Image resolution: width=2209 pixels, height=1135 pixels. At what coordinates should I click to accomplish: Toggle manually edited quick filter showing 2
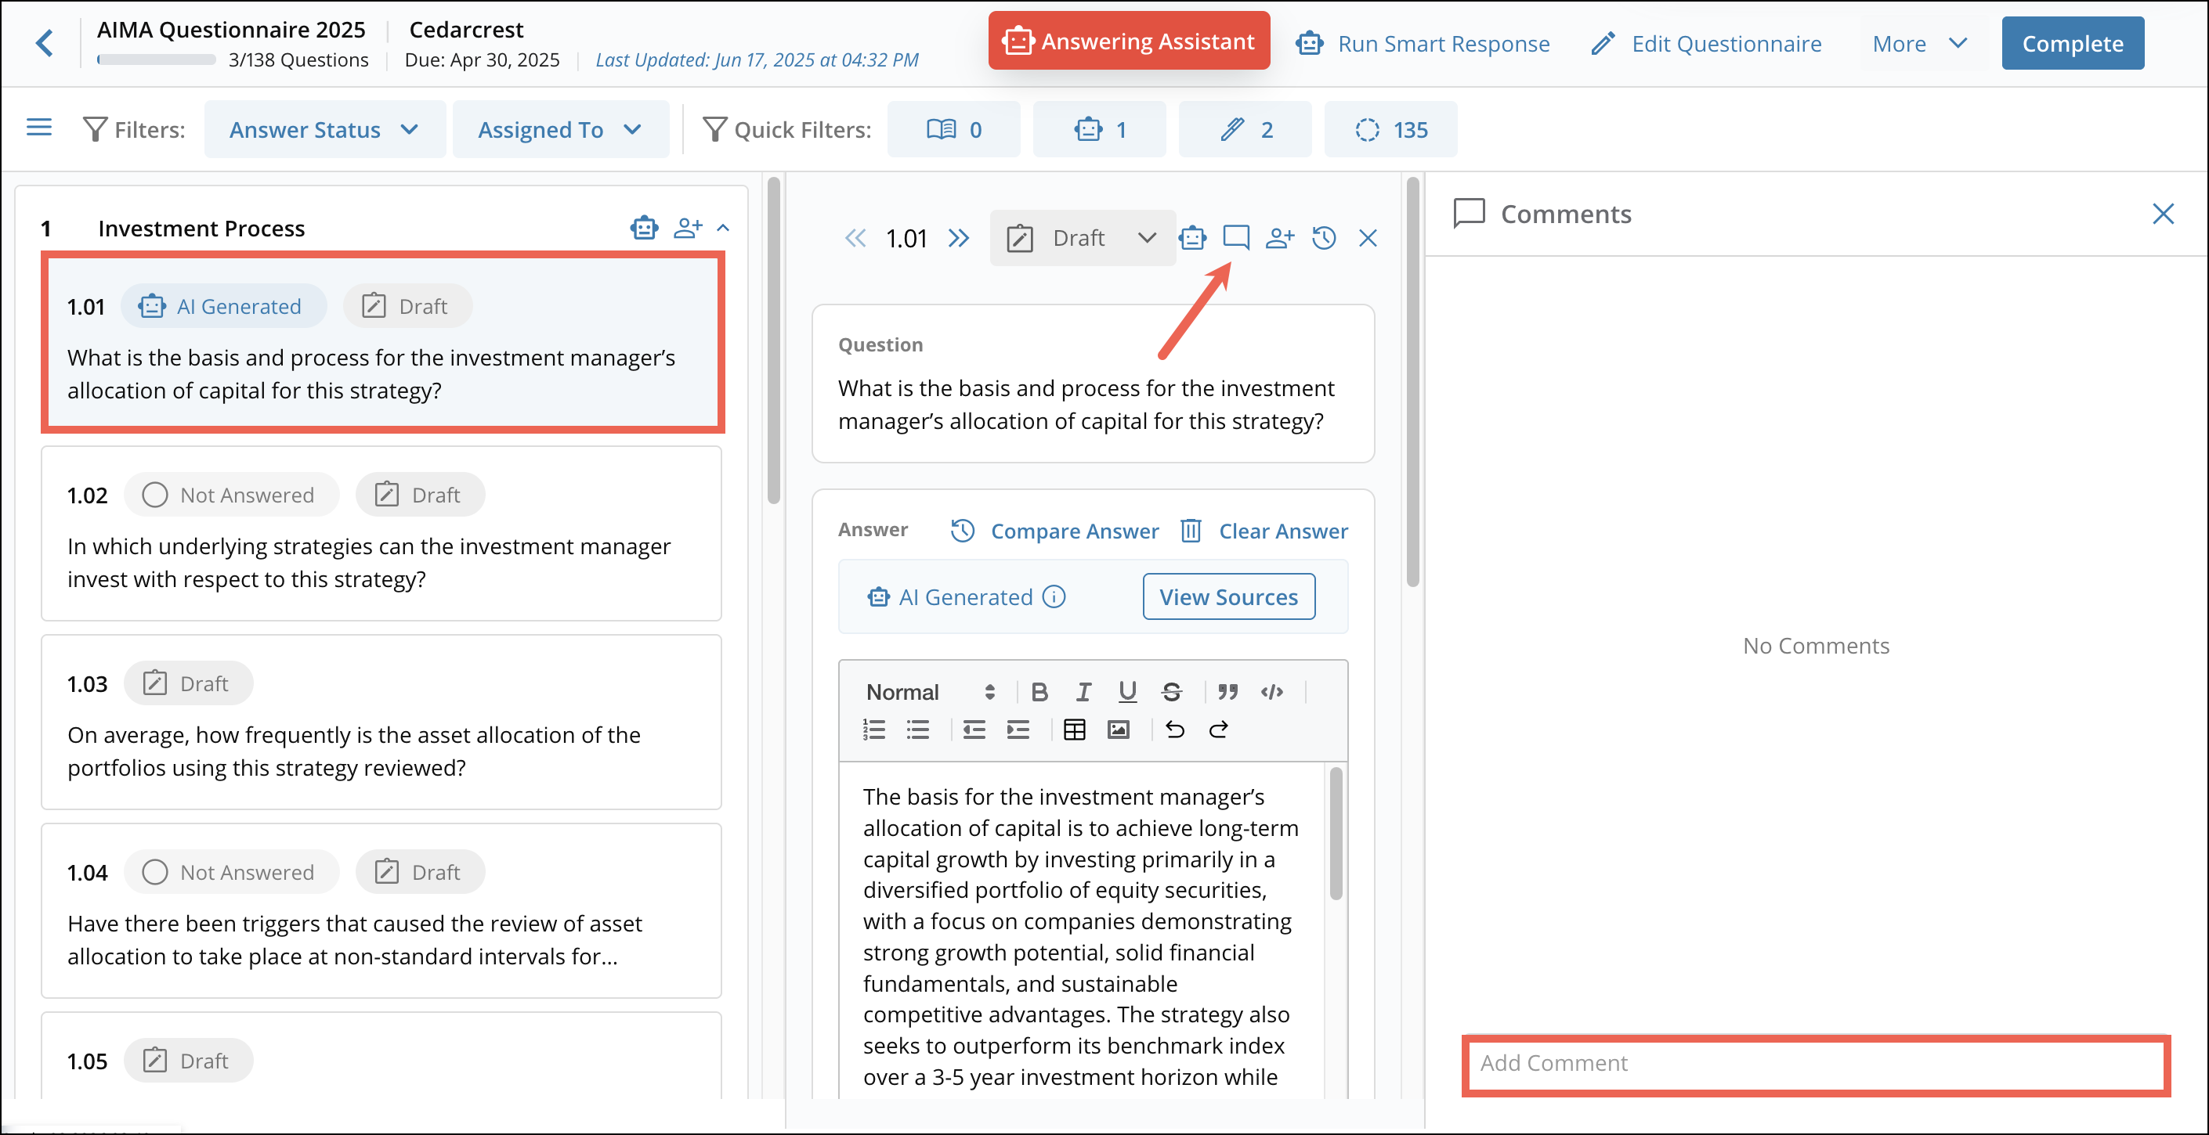pyautogui.click(x=1245, y=128)
